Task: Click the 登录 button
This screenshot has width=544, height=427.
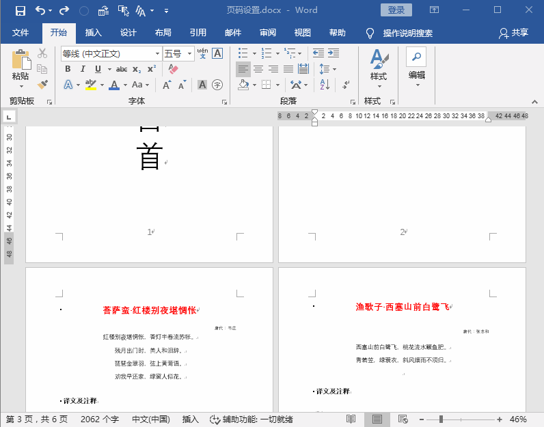Action: tap(396, 10)
